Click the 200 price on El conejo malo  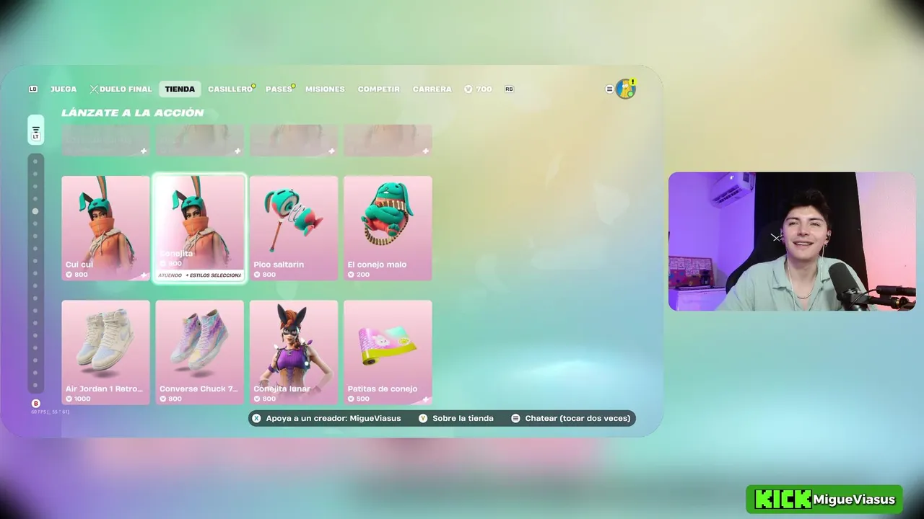pos(359,275)
